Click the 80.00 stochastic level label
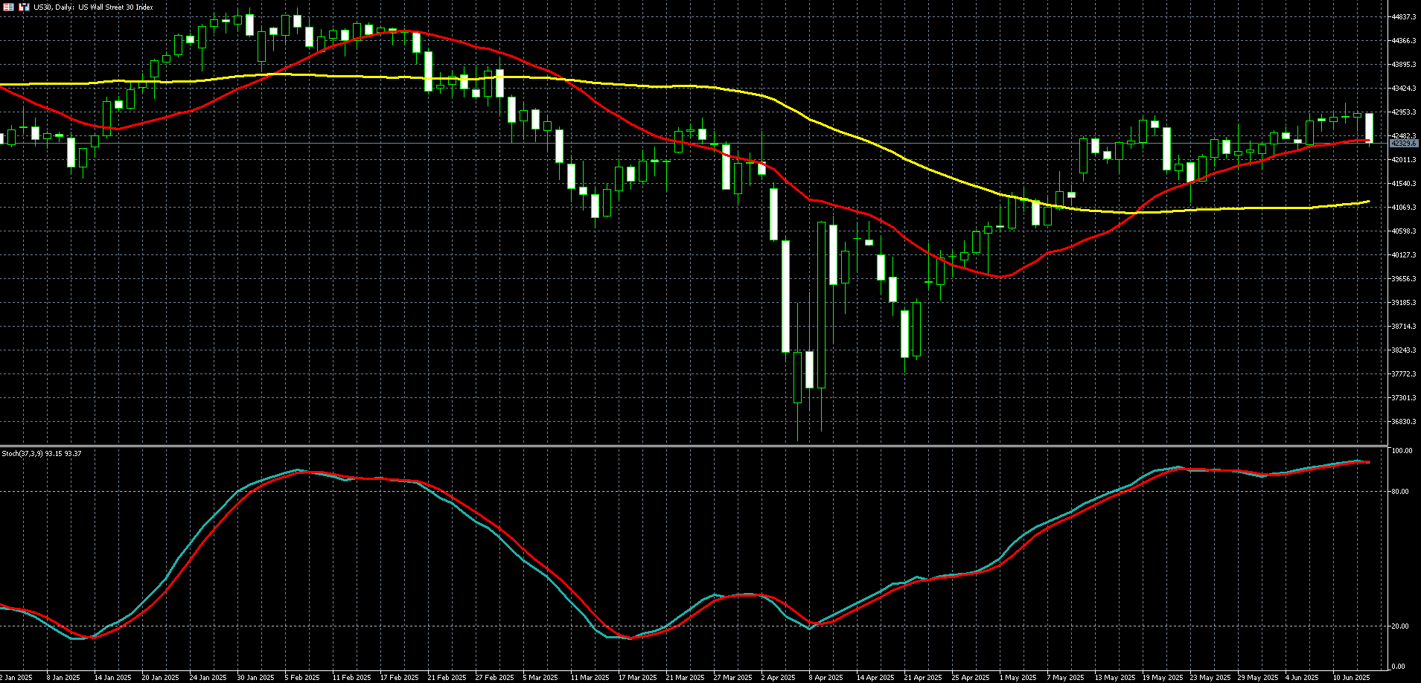Image resolution: width=1421 pixels, height=683 pixels. tap(1399, 492)
